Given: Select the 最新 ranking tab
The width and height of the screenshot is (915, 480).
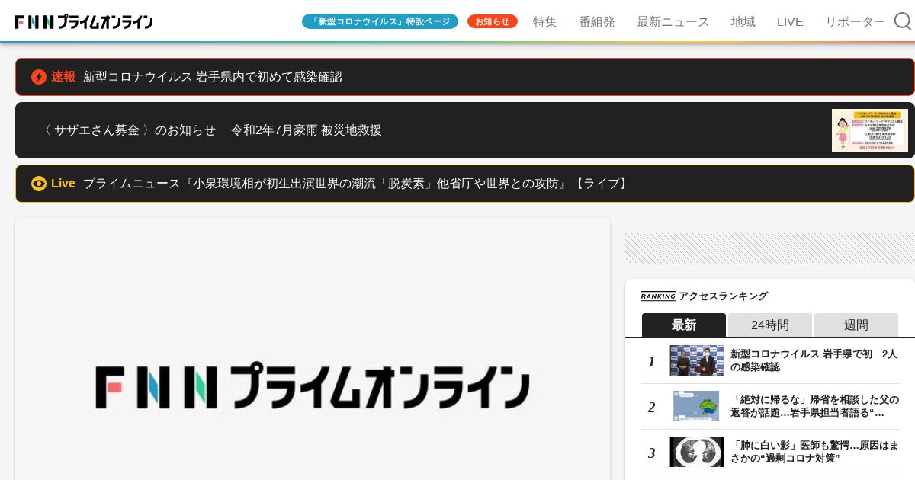Looking at the screenshot, I should point(684,325).
